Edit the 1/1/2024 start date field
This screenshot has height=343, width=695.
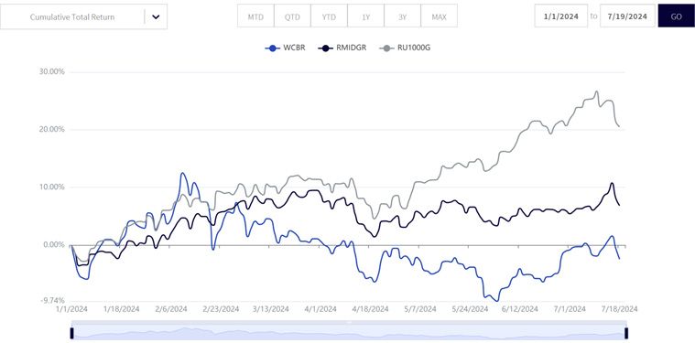[561, 16]
